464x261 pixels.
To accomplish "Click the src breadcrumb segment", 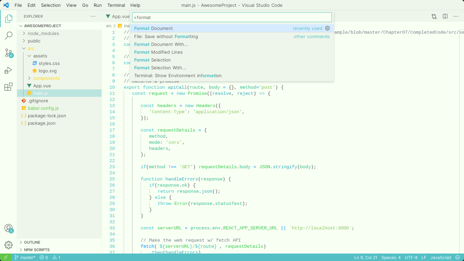I will pos(109,26).
